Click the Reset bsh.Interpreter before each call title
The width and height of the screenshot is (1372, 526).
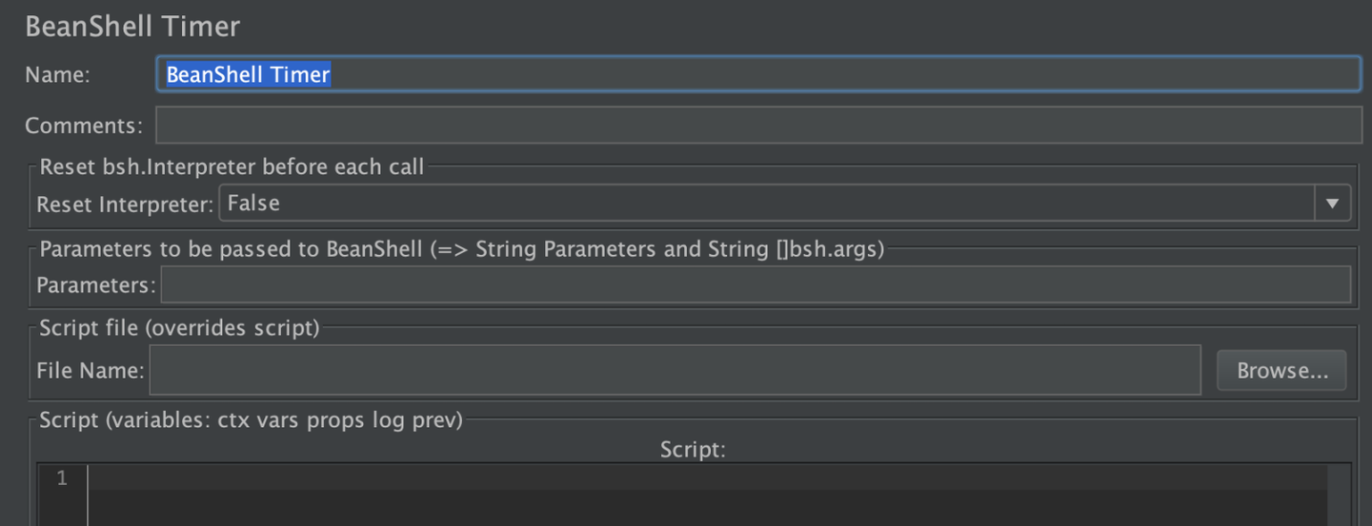pyautogui.click(x=232, y=167)
